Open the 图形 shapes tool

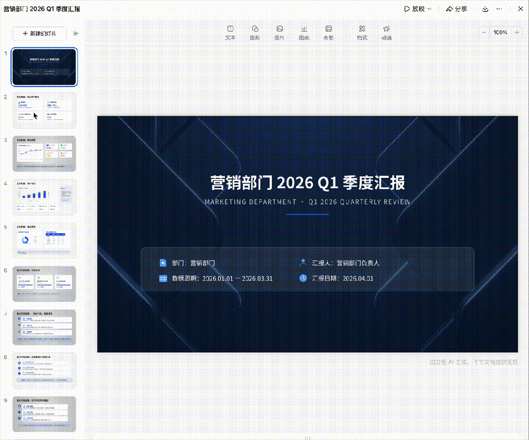coord(254,32)
